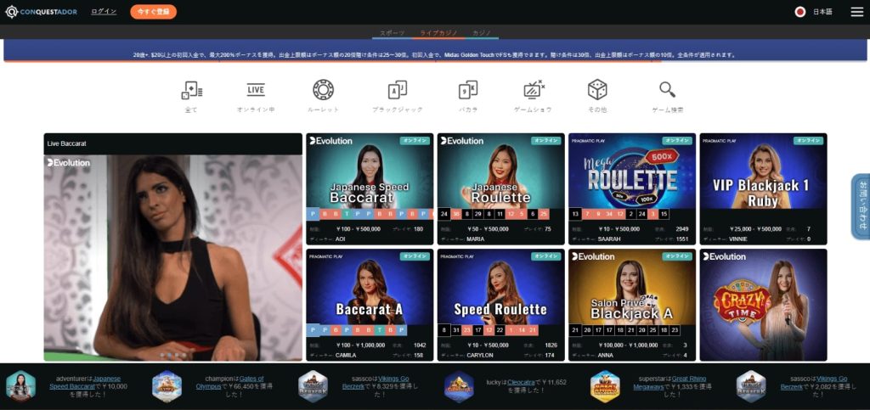The image size is (870, 410).
Task: Click the 全て all games category icon
Action: (x=191, y=90)
